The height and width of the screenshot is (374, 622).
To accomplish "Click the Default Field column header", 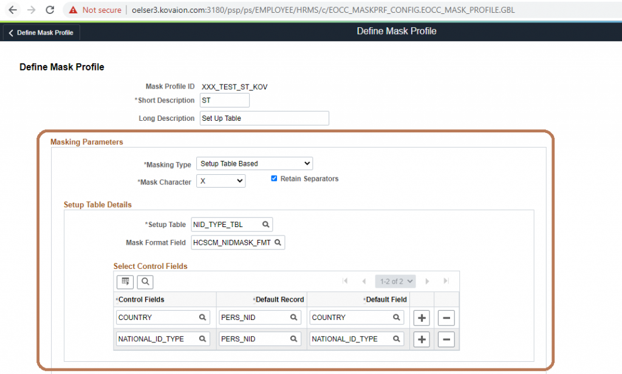I will (x=386, y=299).
